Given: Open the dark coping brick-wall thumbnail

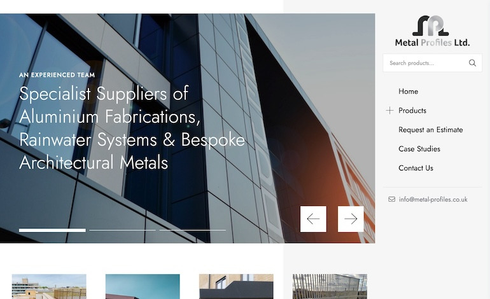Looking at the screenshot, I should pos(236,286).
